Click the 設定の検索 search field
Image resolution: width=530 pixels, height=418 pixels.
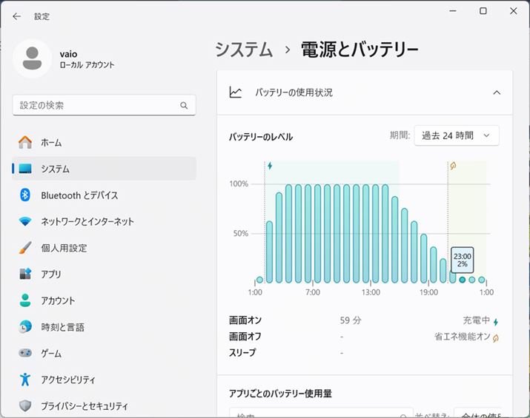(x=96, y=106)
